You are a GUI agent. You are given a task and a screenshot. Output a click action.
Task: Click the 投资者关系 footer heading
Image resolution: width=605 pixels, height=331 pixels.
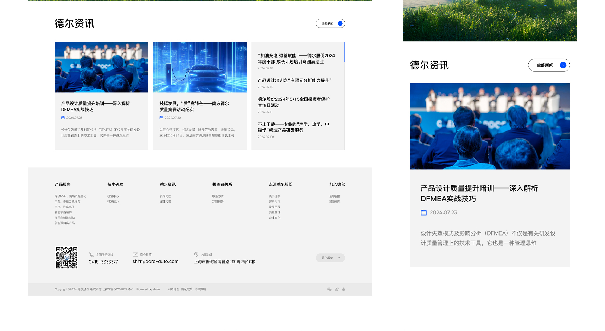click(222, 184)
